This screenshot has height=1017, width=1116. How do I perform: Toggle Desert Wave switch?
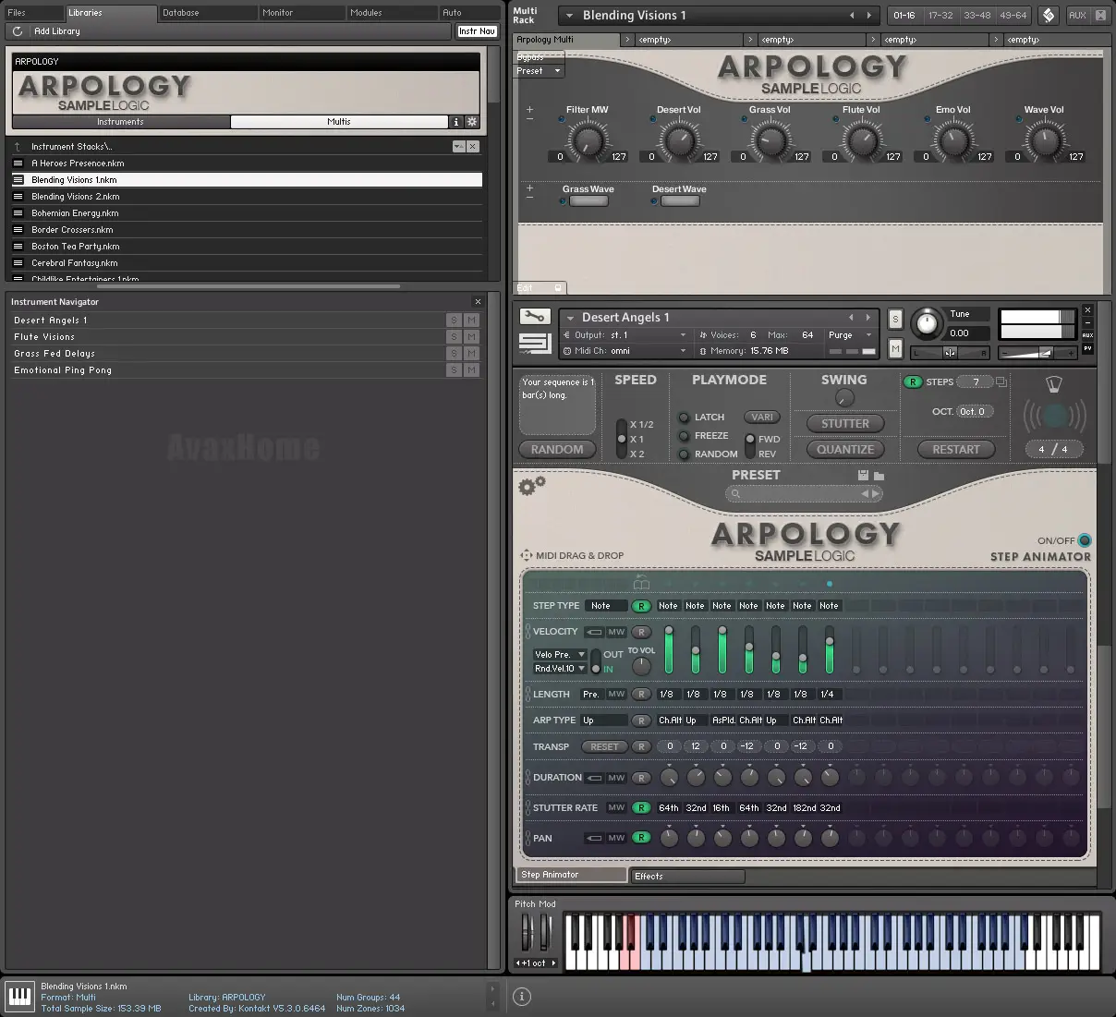point(680,200)
